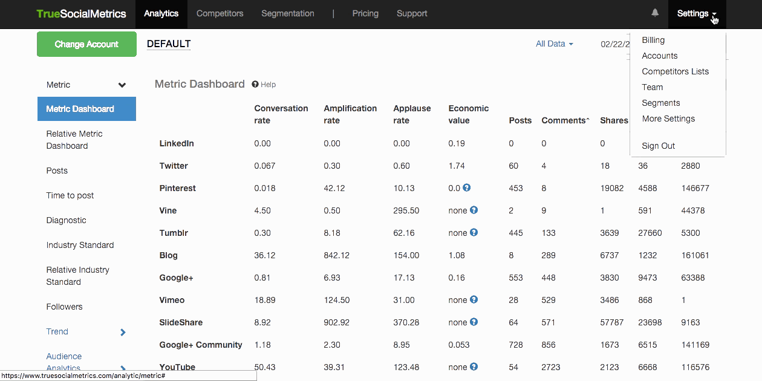The width and height of the screenshot is (762, 381).
Task: Click the notification bell icon
Action: click(x=655, y=13)
